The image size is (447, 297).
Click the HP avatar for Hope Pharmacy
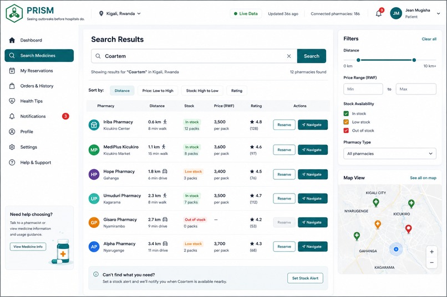[94, 175]
